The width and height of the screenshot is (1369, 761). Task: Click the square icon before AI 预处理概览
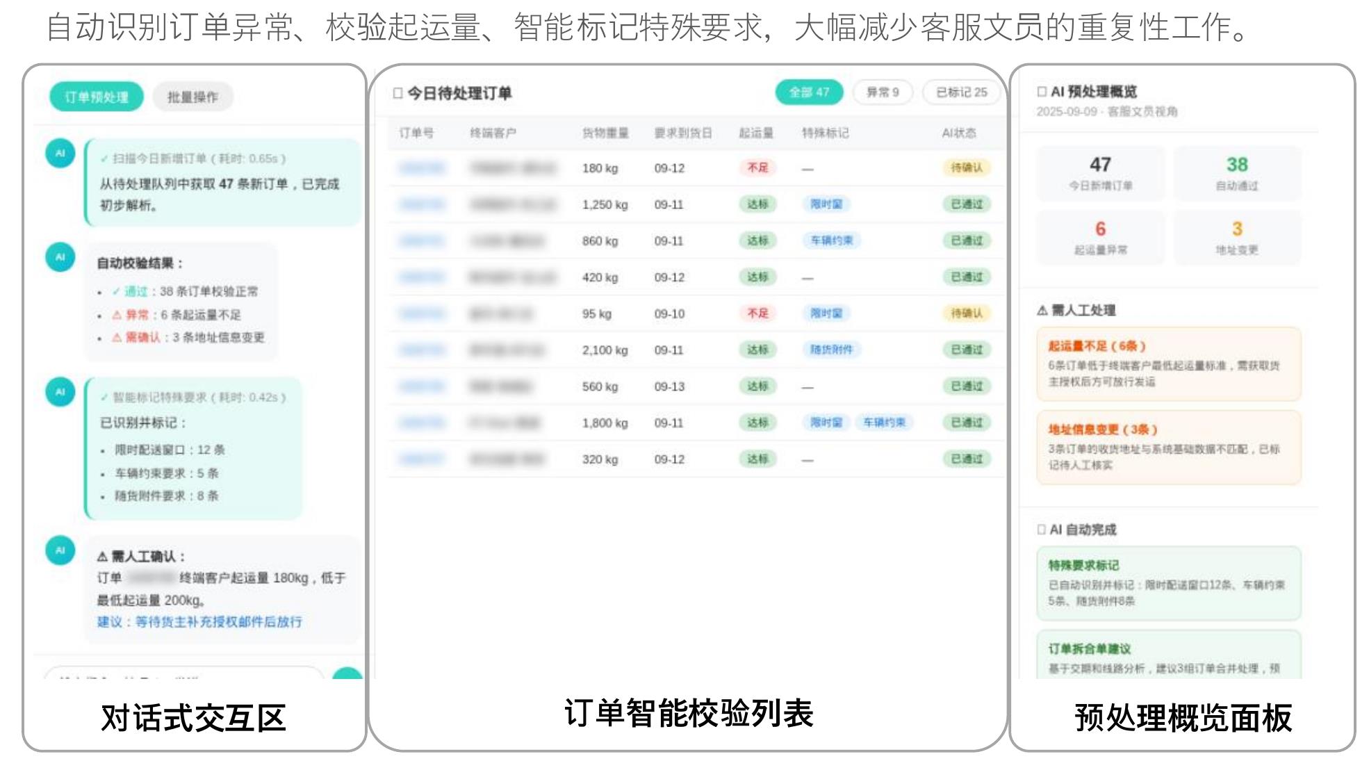(x=1042, y=91)
